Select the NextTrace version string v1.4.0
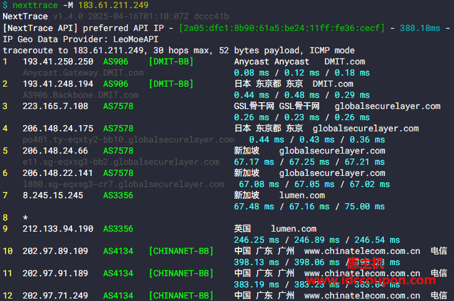 [x=68, y=17]
